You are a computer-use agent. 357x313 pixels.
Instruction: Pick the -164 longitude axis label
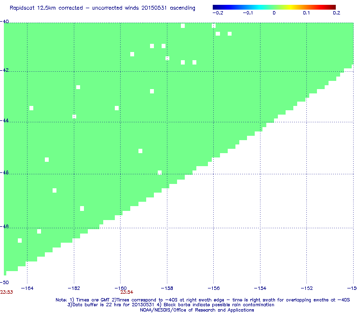pyautogui.click(x=27, y=288)
